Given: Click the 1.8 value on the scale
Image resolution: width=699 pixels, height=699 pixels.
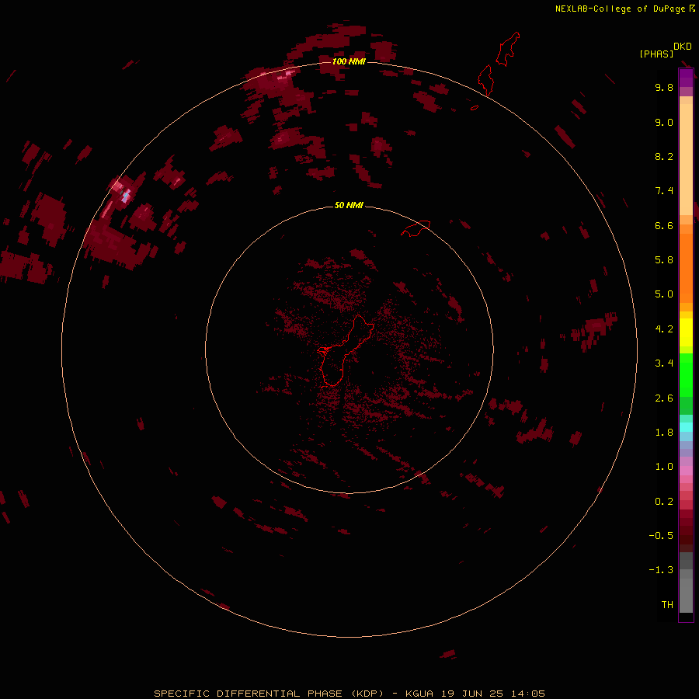Looking at the screenshot, I should click(x=664, y=433).
